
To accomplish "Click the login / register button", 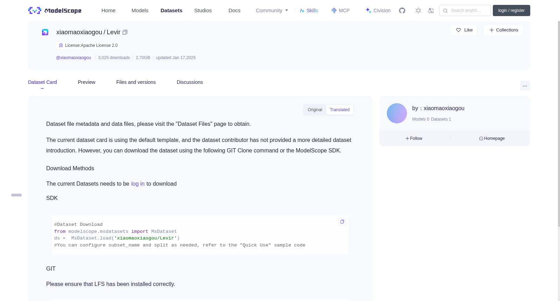I will [x=511, y=10].
